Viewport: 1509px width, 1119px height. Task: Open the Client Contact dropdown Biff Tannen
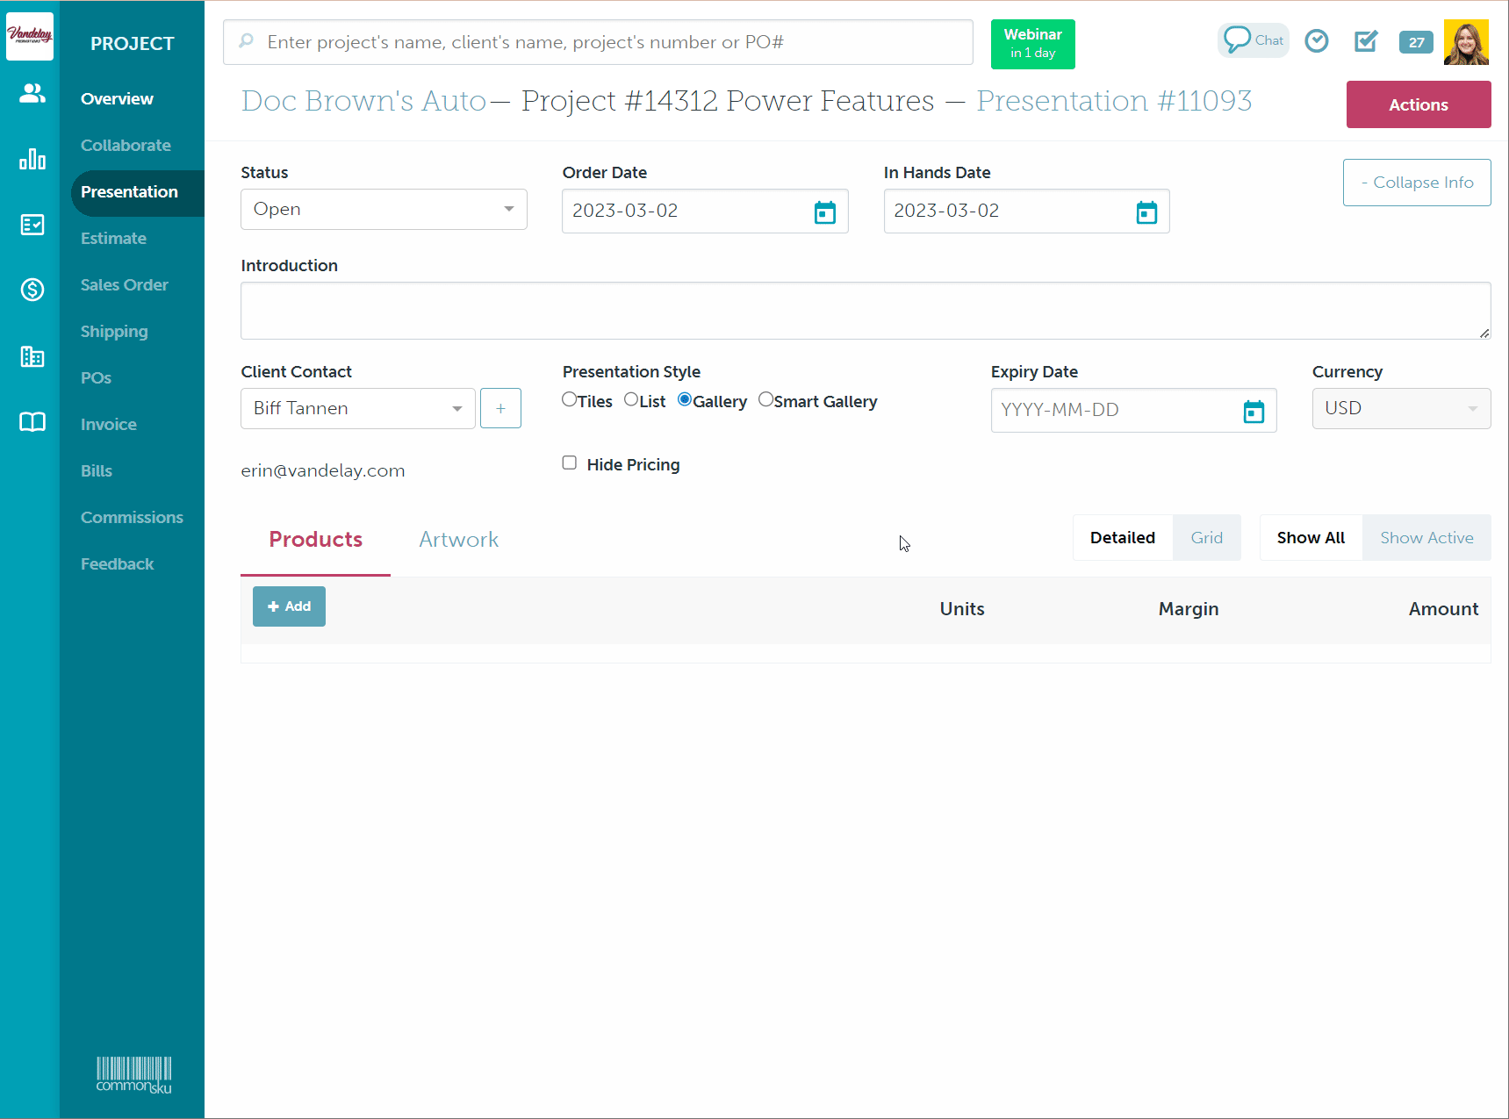357,409
